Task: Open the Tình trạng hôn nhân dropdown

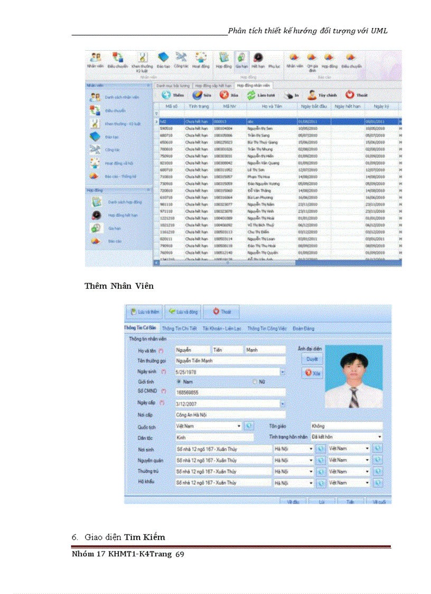Action: pos(380,436)
